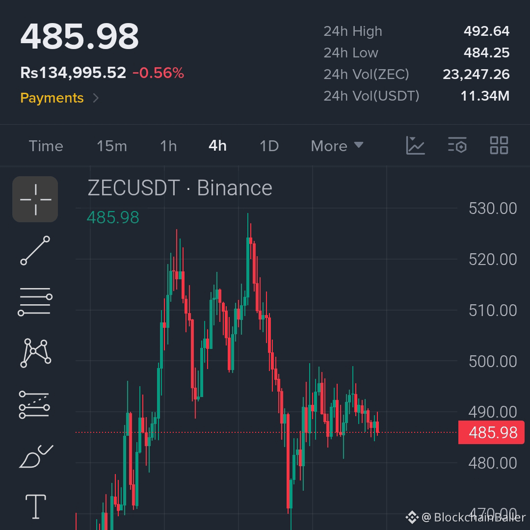Click the ZECUSDT · Binance chart title
The height and width of the screenshot is (530, 530).
tap(180, 188)
